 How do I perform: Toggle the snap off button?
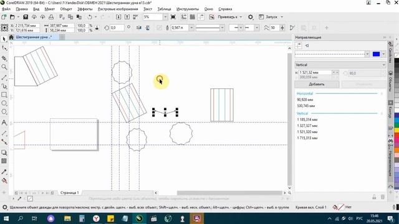[x=212, y=17]
